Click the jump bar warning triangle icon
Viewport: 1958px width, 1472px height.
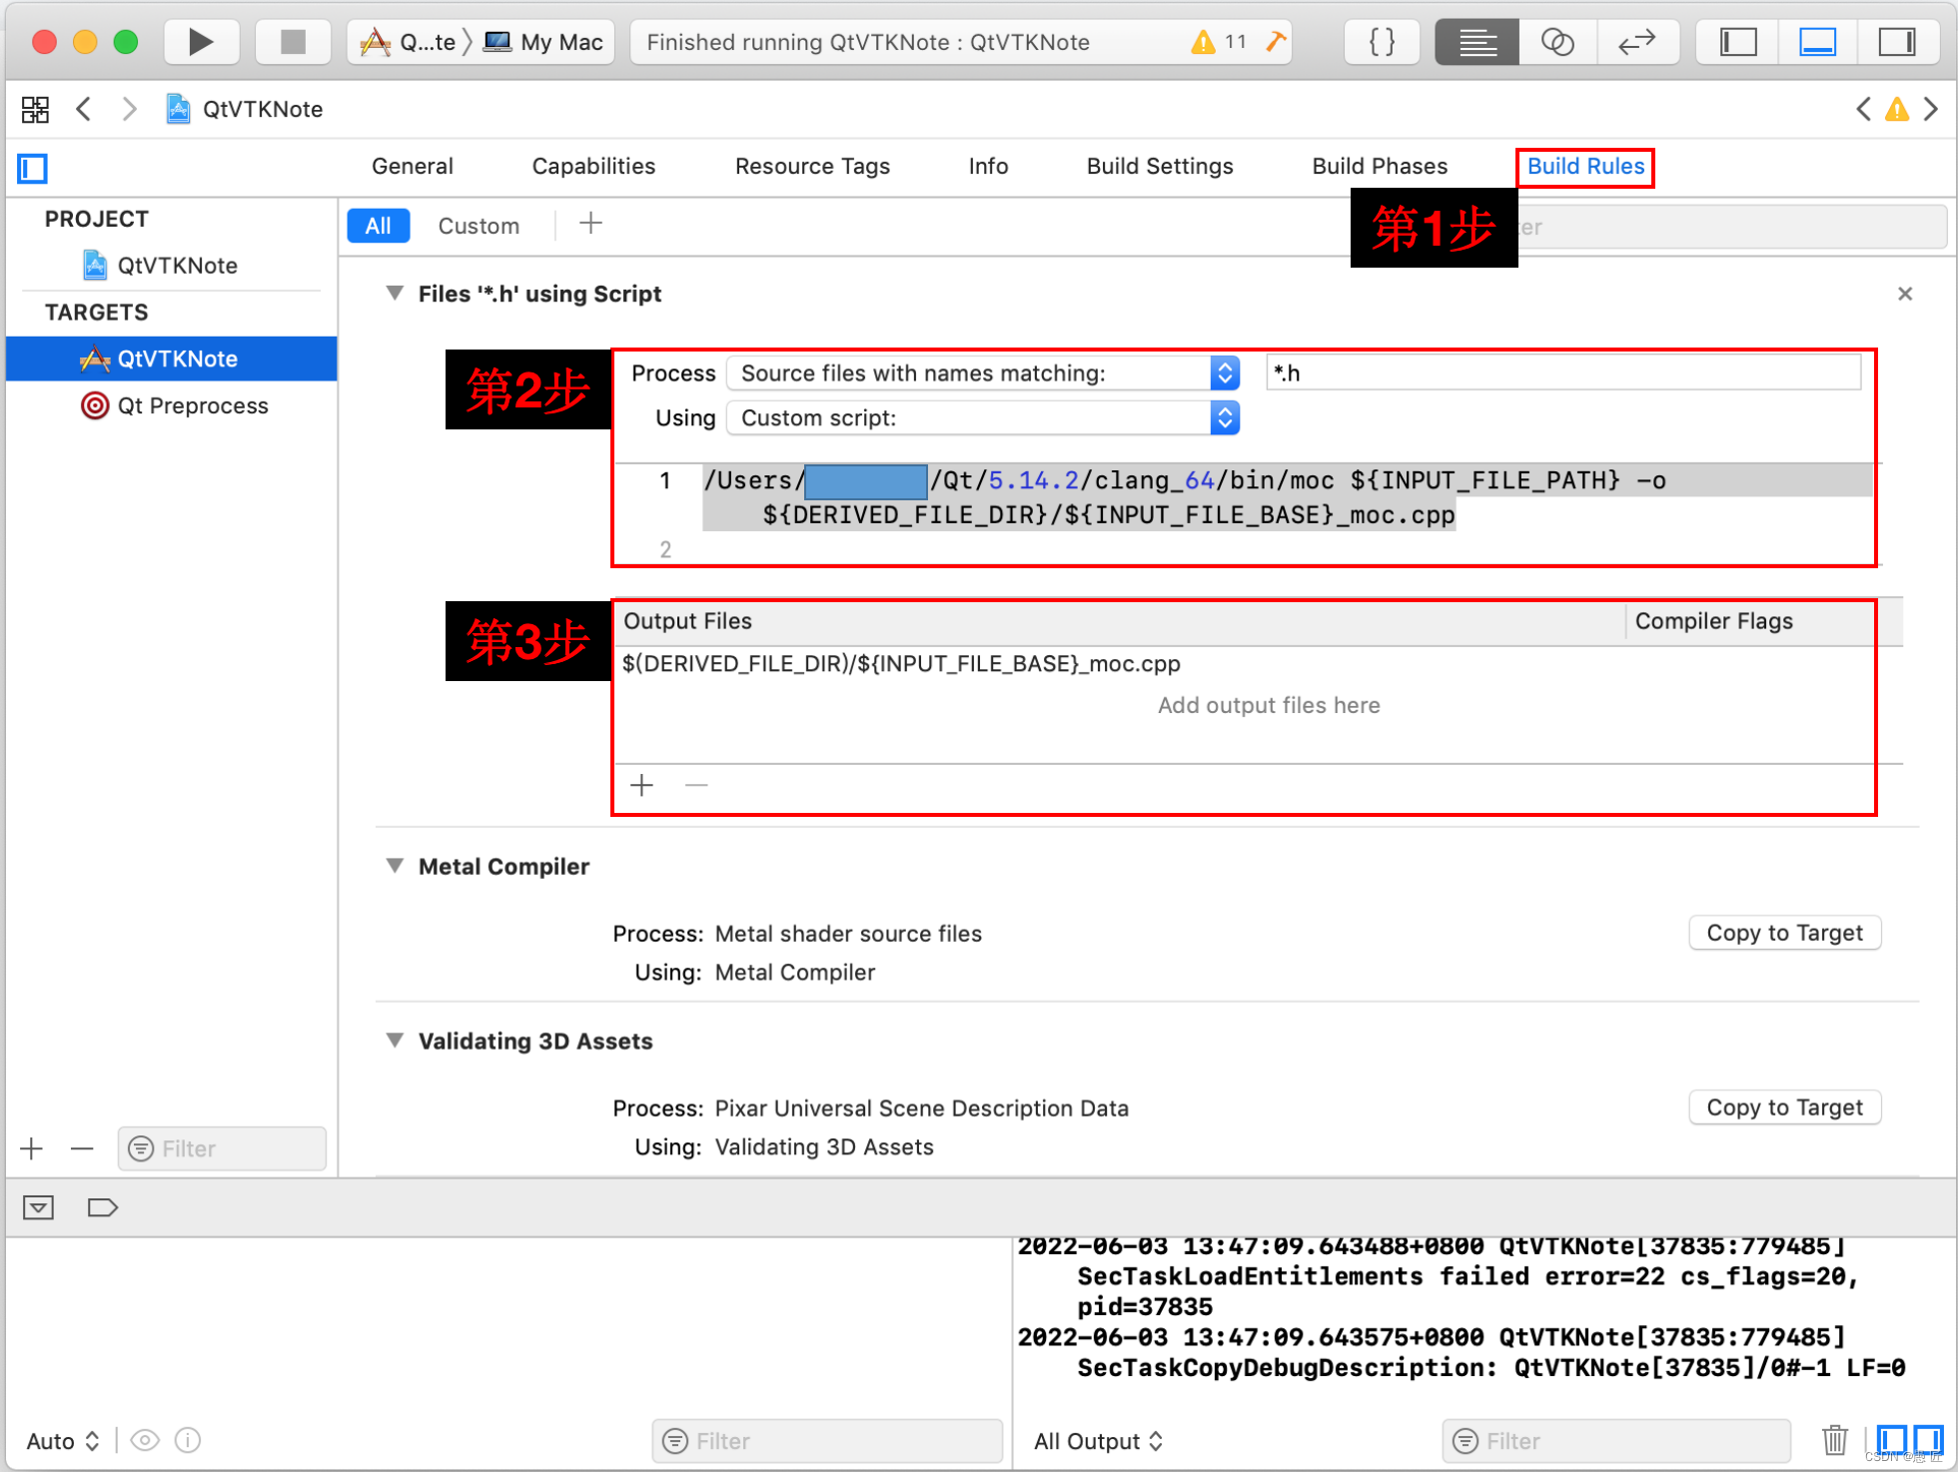pyautogui.click(x=1896, y=109)
